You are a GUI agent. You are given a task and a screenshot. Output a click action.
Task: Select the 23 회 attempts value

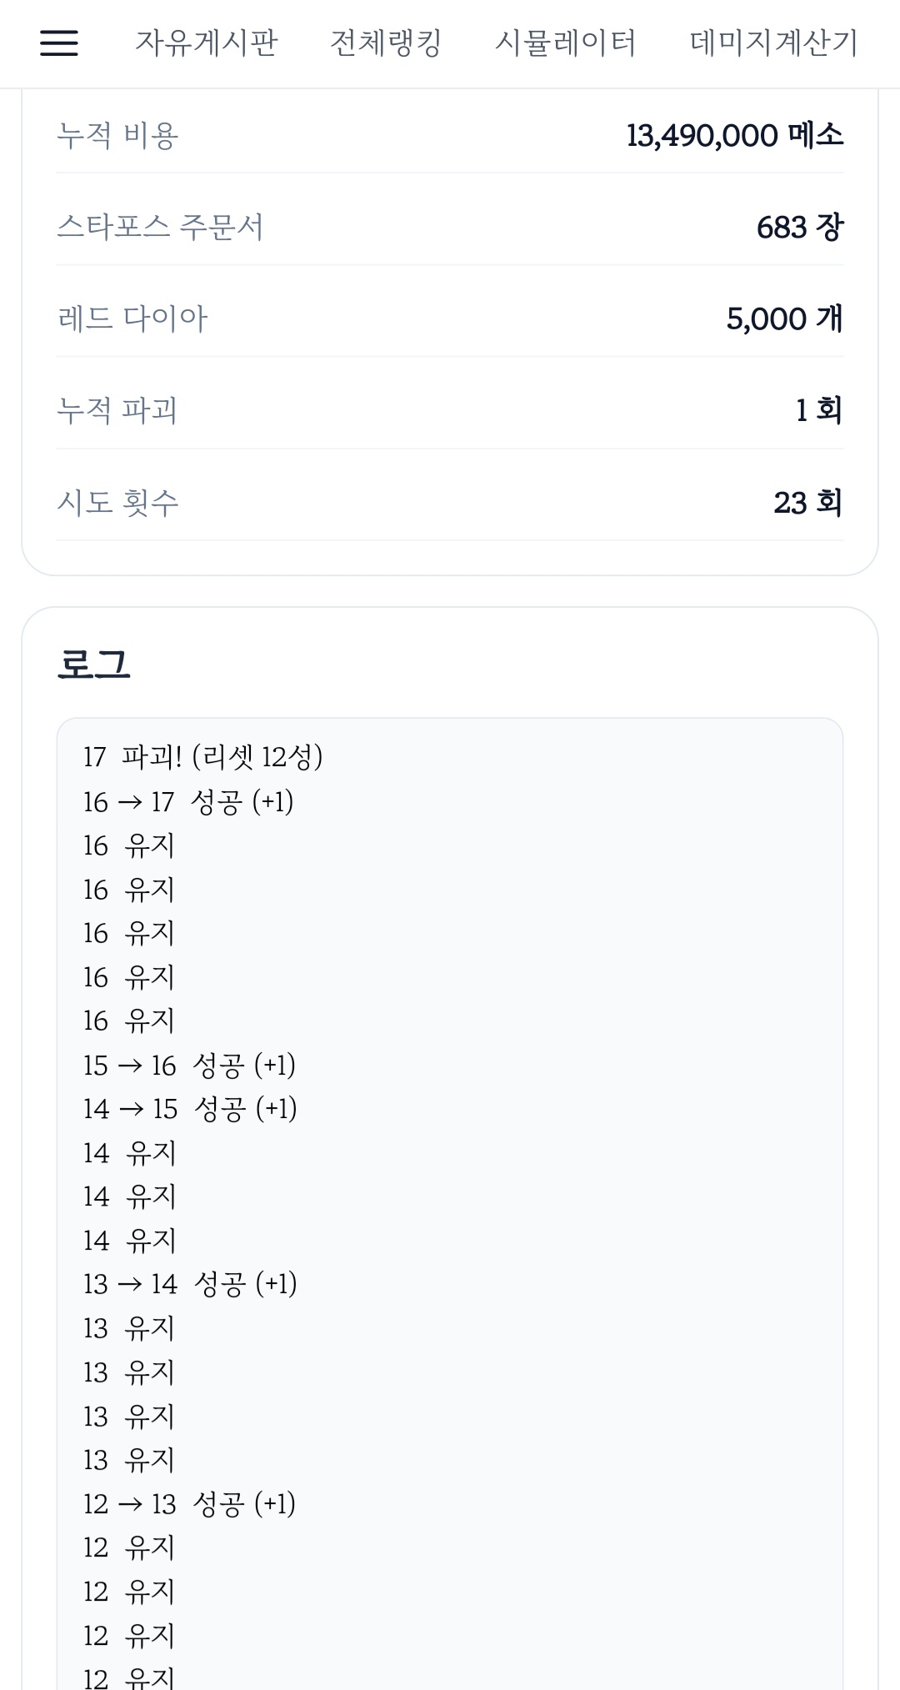click(x=807, y=502)
